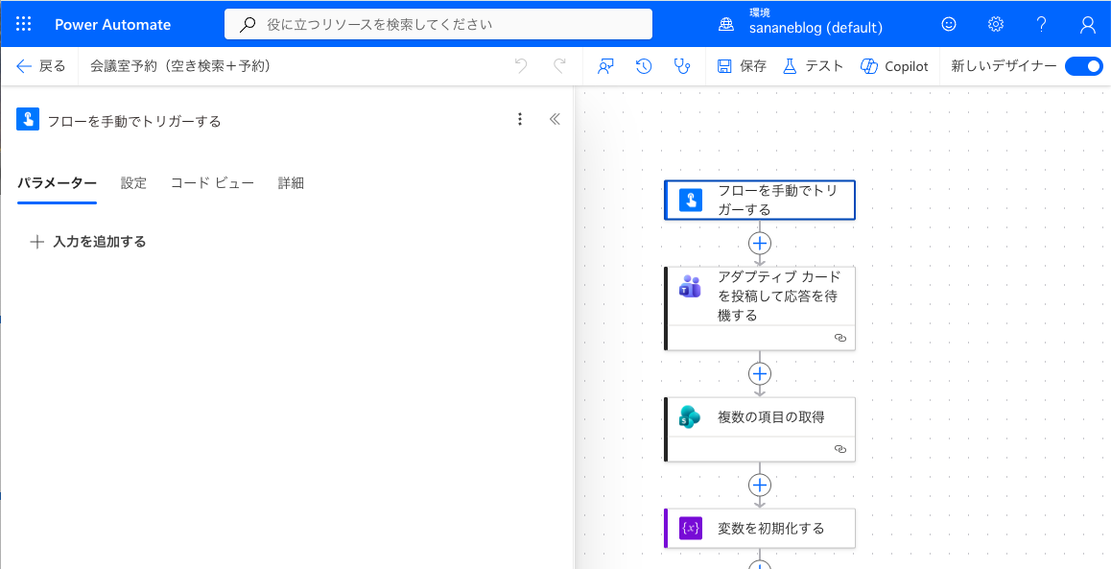Click the environment globe icon
Screen dimensions: 1111x569
pos(726,25)
